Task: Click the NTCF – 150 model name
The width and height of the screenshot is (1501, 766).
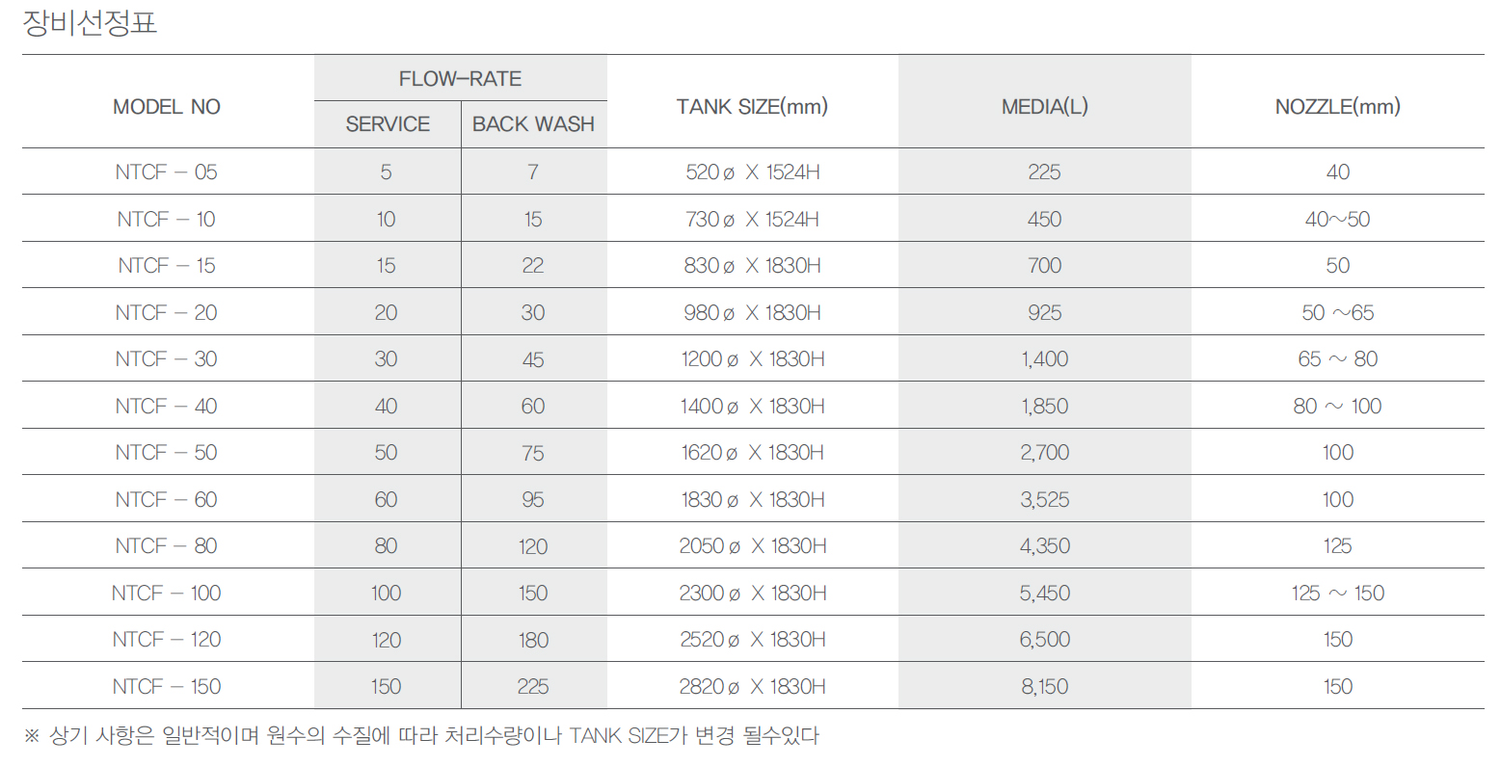Action: (x=167, y=687)
